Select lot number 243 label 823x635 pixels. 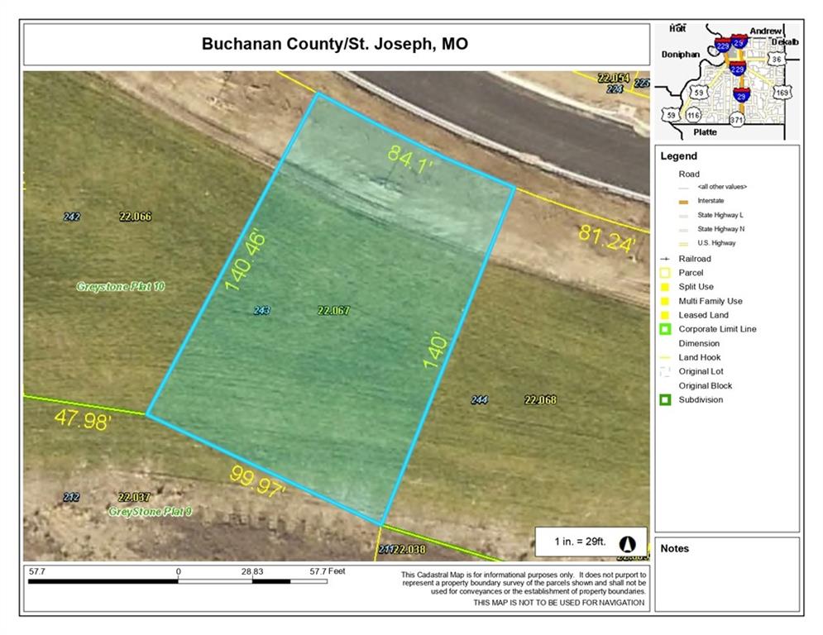[262, 311]
